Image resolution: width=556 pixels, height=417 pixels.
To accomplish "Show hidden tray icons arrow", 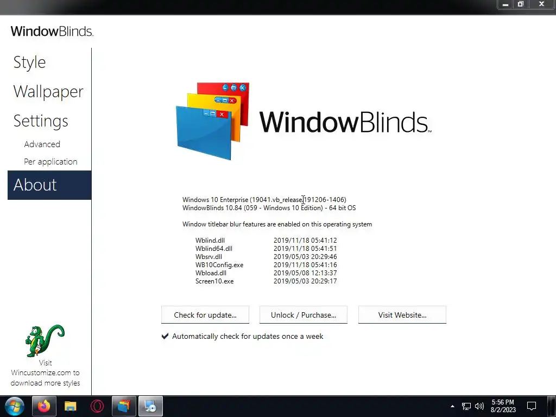I will 452,406.
